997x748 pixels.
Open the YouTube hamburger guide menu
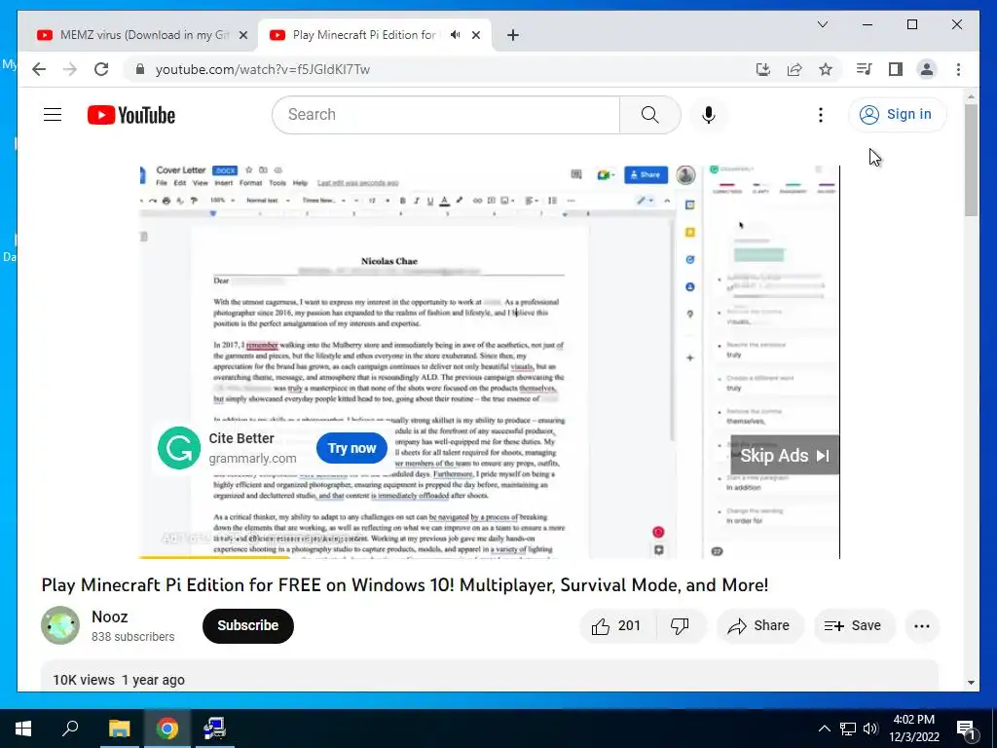(x=53, y=115)
